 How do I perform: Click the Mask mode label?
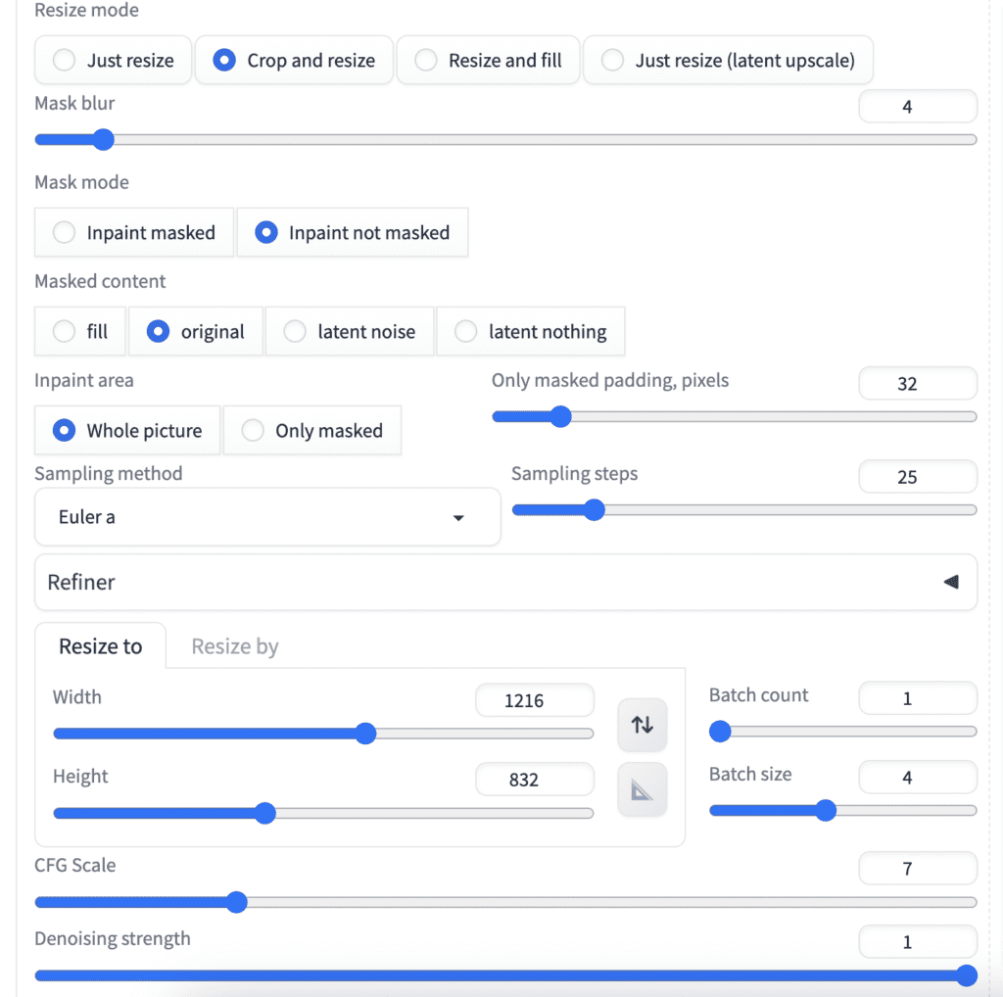click(82, 182)
